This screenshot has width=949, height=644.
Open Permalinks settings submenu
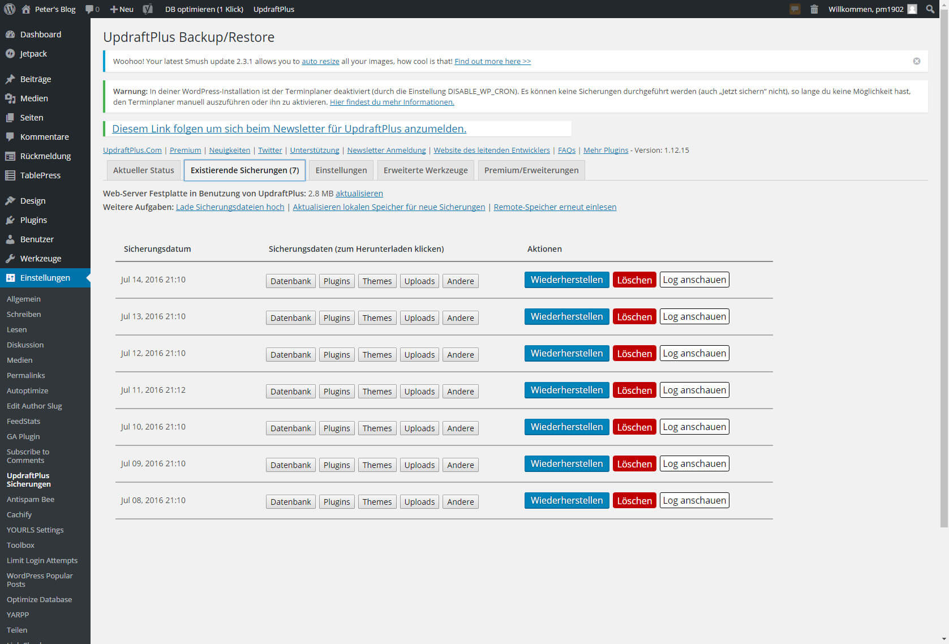(26, 375)
